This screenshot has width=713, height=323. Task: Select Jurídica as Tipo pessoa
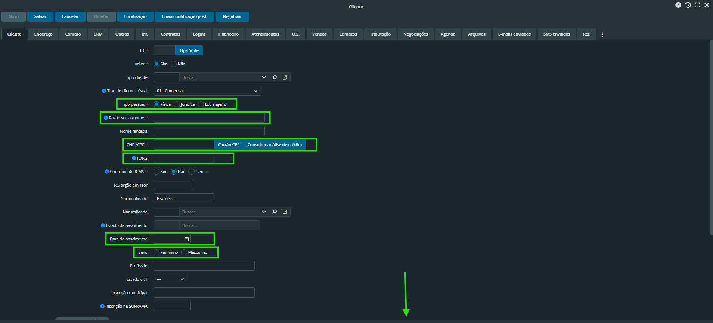point(177,104)
